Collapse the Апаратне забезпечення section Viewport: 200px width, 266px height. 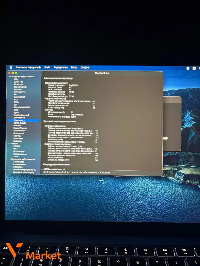click(x=10, y=77)
